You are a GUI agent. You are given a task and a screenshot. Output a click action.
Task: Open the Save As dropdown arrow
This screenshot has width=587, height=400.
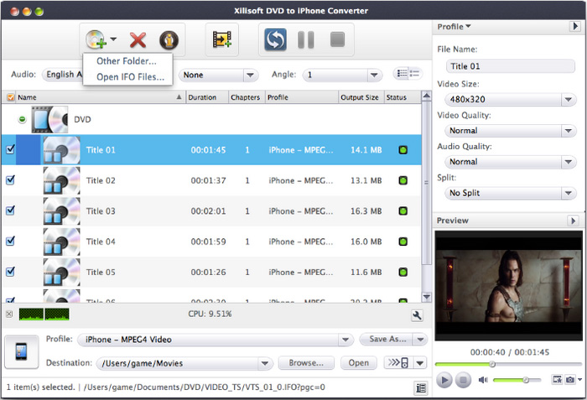[x=420, y=340]
